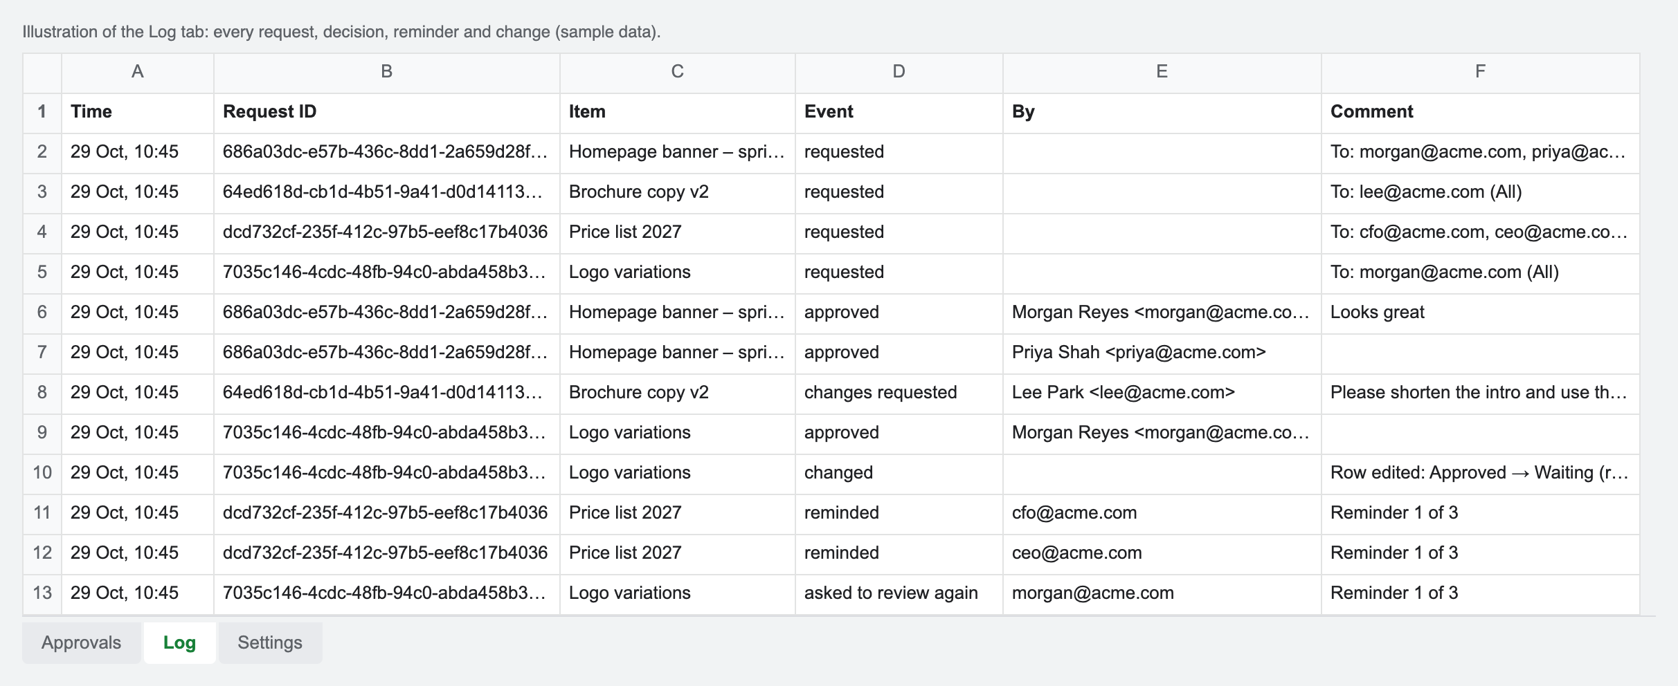Click 'Price list 2027' in row 4

tap(678, 232)
